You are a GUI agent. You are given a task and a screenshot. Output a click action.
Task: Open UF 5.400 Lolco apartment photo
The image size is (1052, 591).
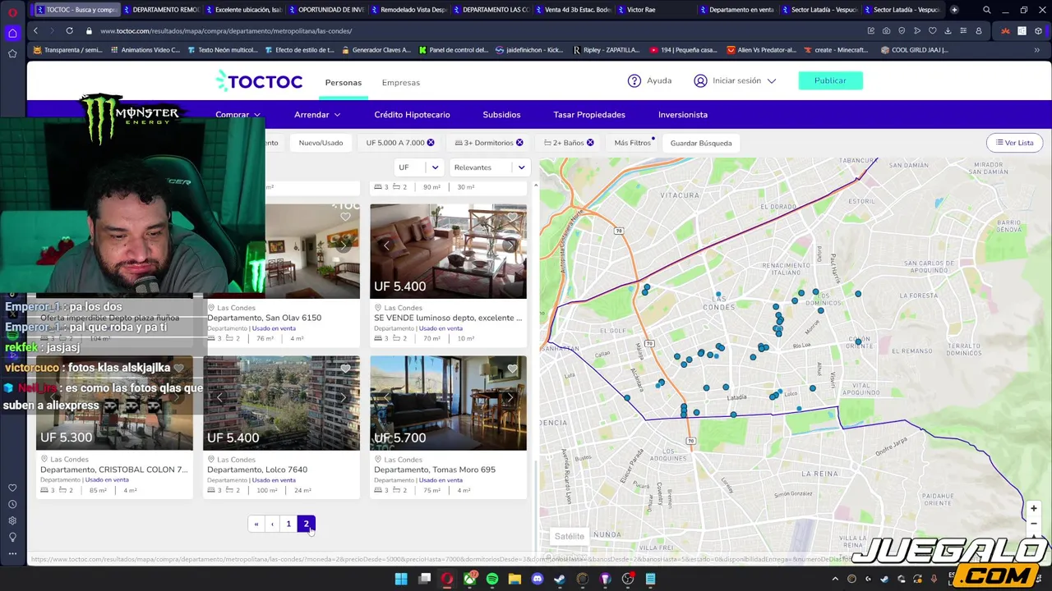[x=281, y=403]
